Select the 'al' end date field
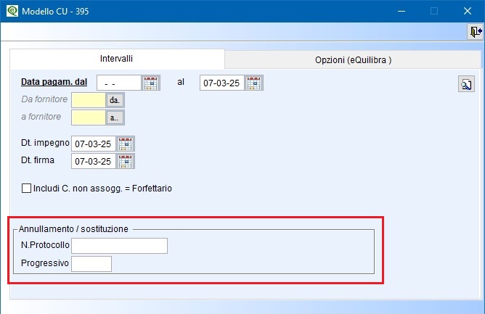Screen dimensions: 485x314 point(221,83)
